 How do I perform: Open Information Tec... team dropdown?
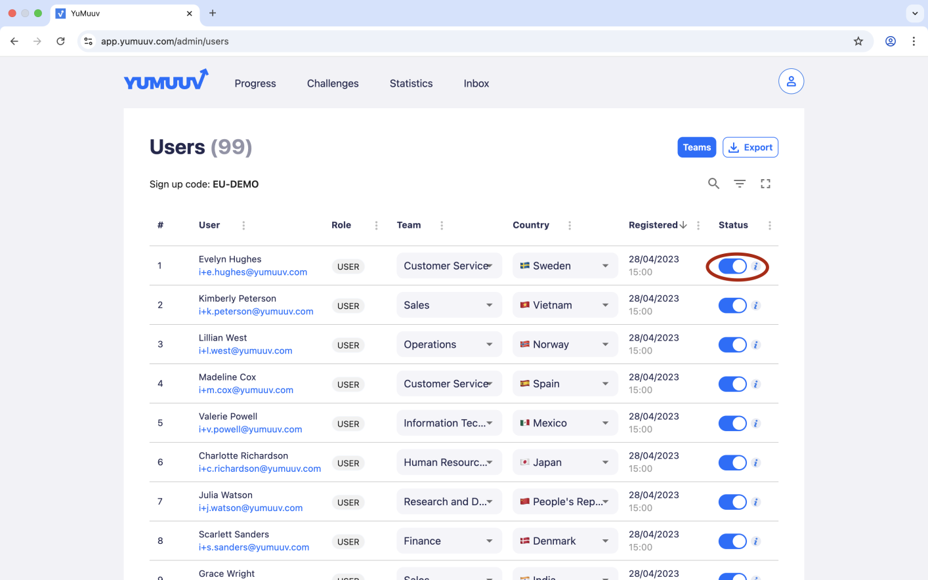pyautogui.click(x=449, y=423)
